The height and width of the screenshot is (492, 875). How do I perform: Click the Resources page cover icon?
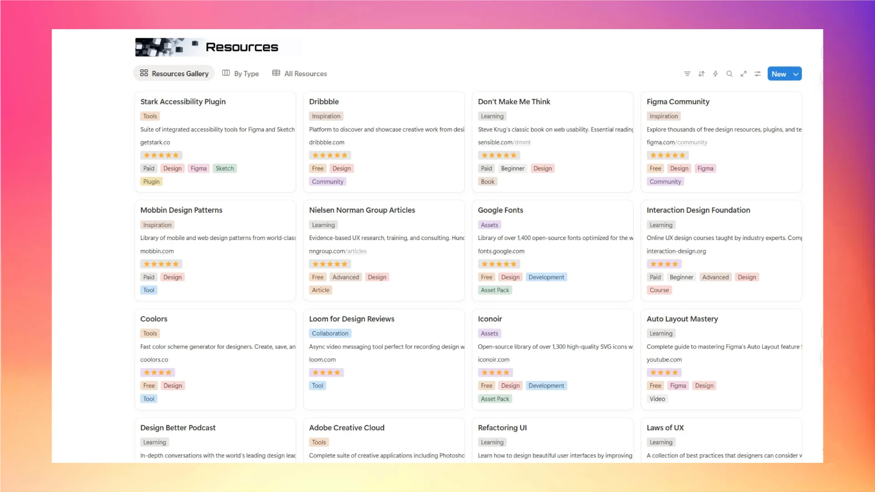coord(167,47)
